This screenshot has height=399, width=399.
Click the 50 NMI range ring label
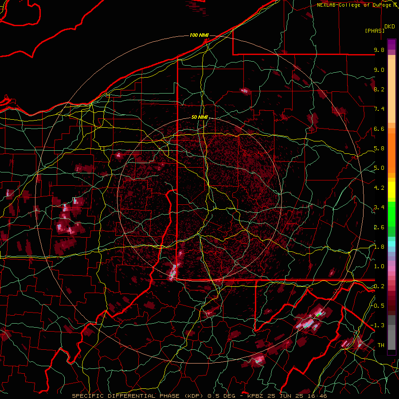click(199, 117)
